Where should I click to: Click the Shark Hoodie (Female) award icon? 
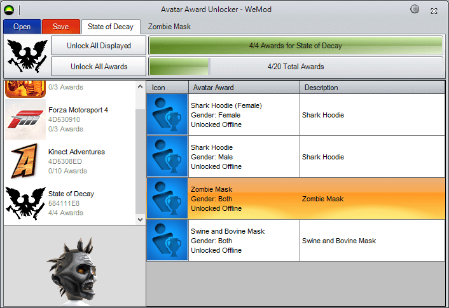tap(167, 115)
